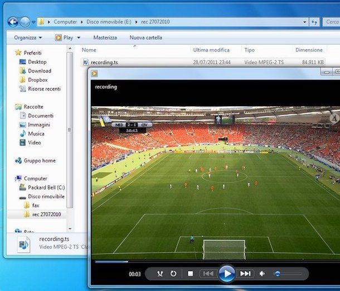
Task: Expand the address bar history dropdown
Action: [304, 22]
